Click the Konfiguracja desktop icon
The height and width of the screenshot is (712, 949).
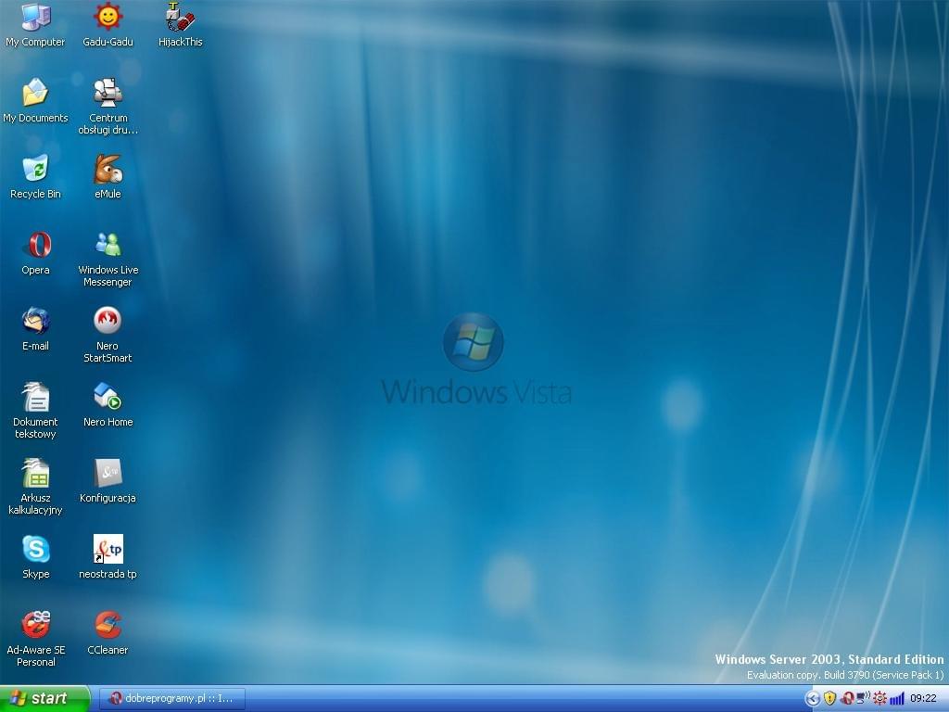(108, 474)
